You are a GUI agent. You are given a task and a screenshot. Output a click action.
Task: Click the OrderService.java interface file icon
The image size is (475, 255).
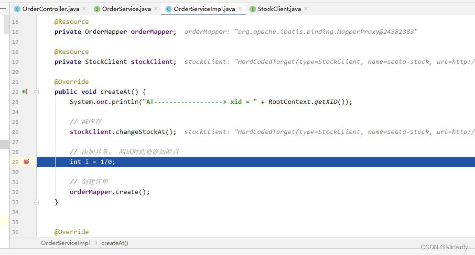(97, 9)
